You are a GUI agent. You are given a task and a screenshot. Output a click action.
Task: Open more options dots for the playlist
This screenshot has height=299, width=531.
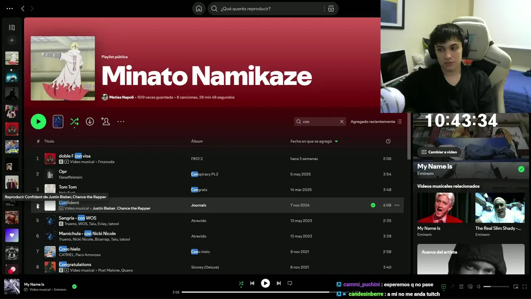pos(121,122)
